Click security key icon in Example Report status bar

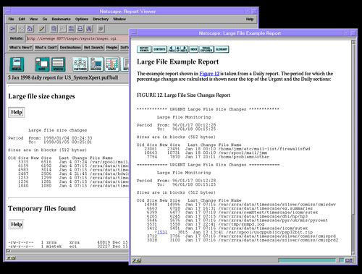[137, 260]
